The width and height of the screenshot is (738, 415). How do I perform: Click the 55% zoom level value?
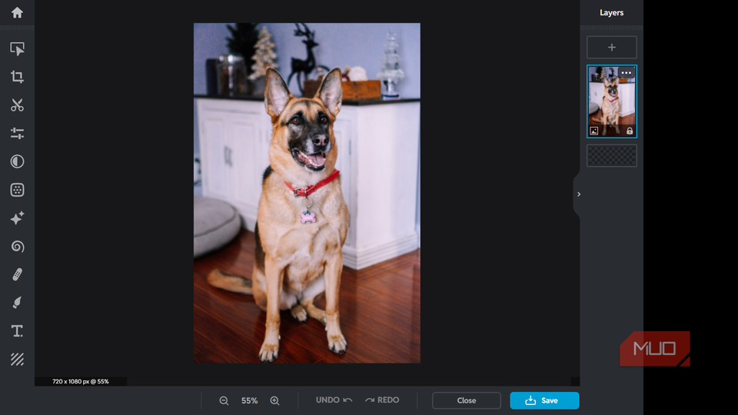pos(249,401)
